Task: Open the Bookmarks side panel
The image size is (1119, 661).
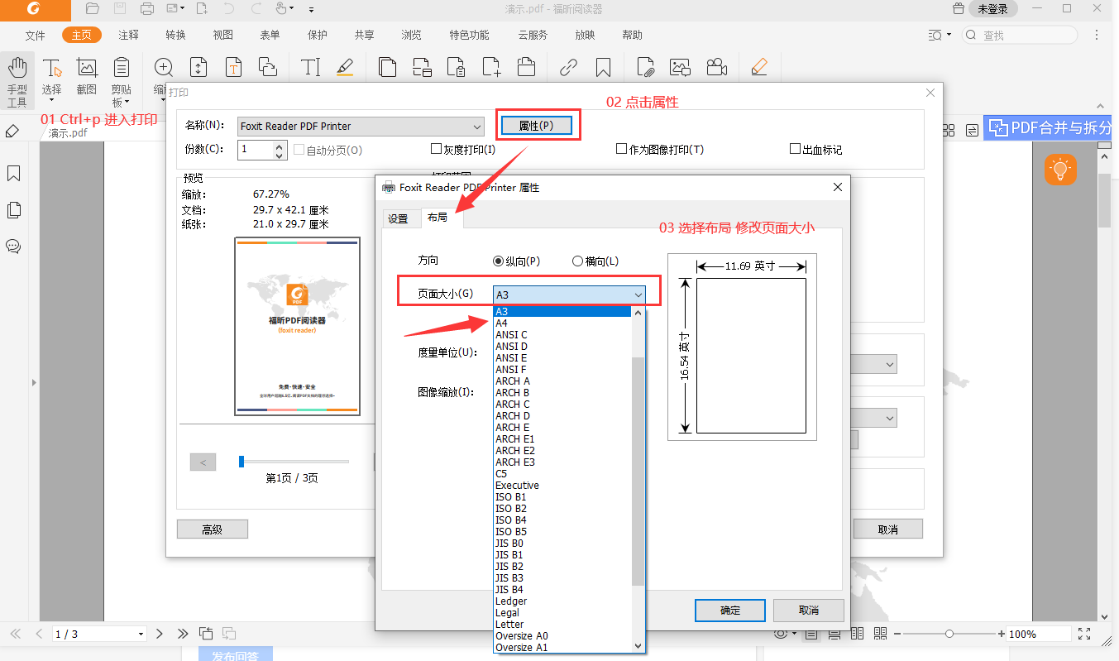Action: pos(13,174)
